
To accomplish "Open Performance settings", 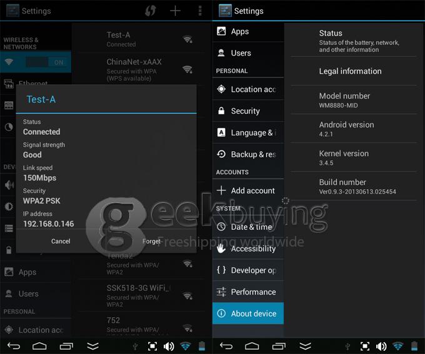I will [x=253, y=292].
